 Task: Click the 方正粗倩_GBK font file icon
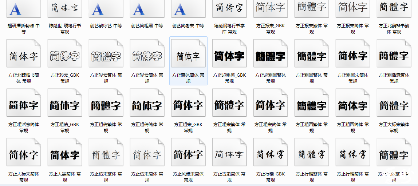point(65,103)
